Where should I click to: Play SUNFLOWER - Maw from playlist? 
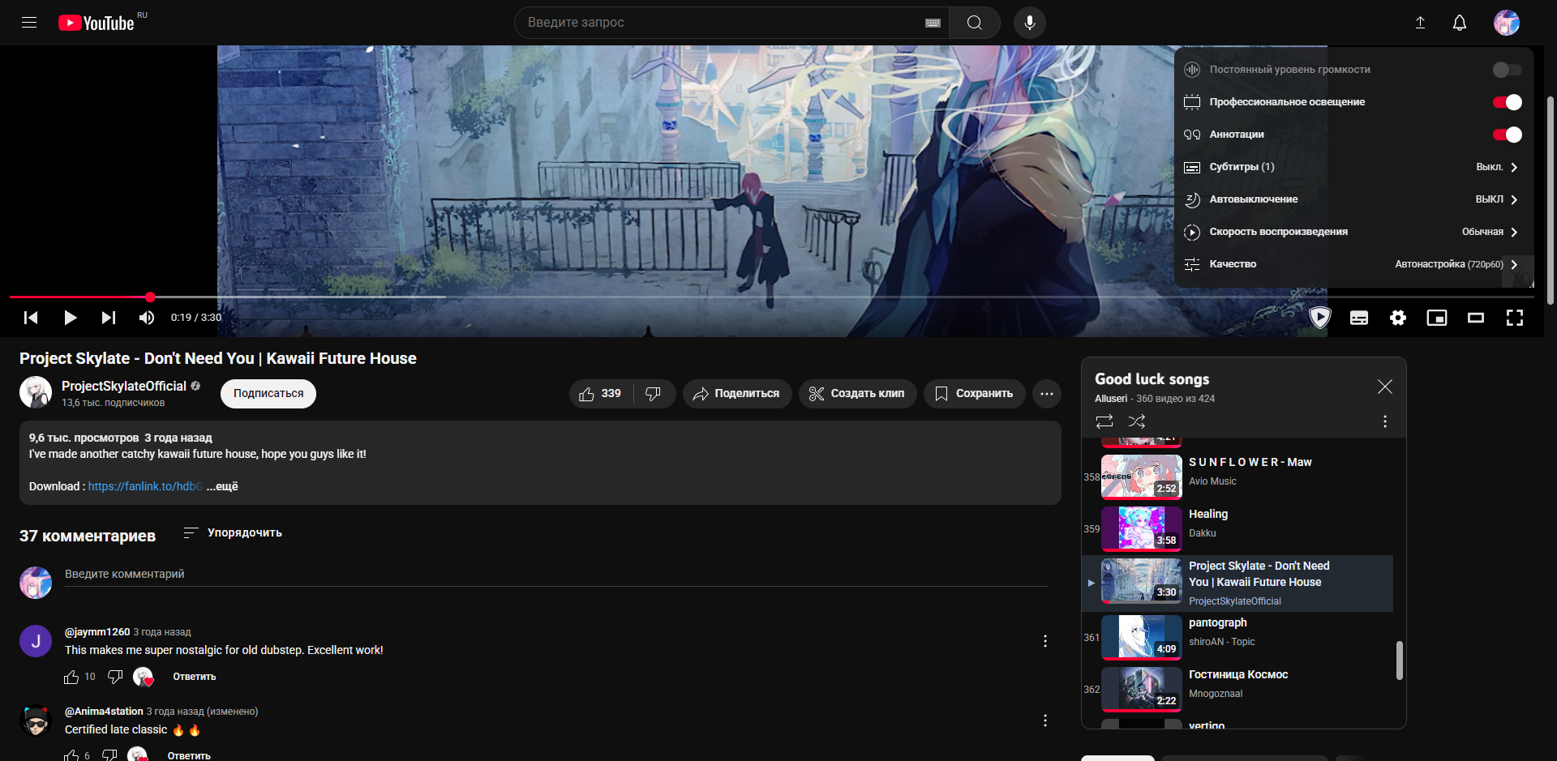[x=1237, y=477]
